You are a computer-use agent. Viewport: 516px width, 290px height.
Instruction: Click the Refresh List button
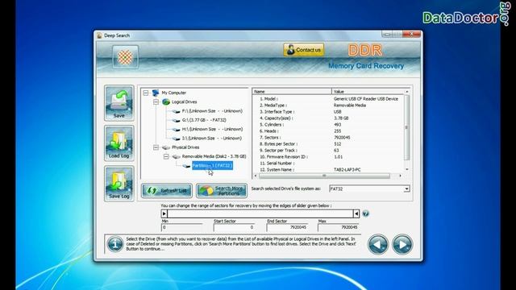click(167, 191)
